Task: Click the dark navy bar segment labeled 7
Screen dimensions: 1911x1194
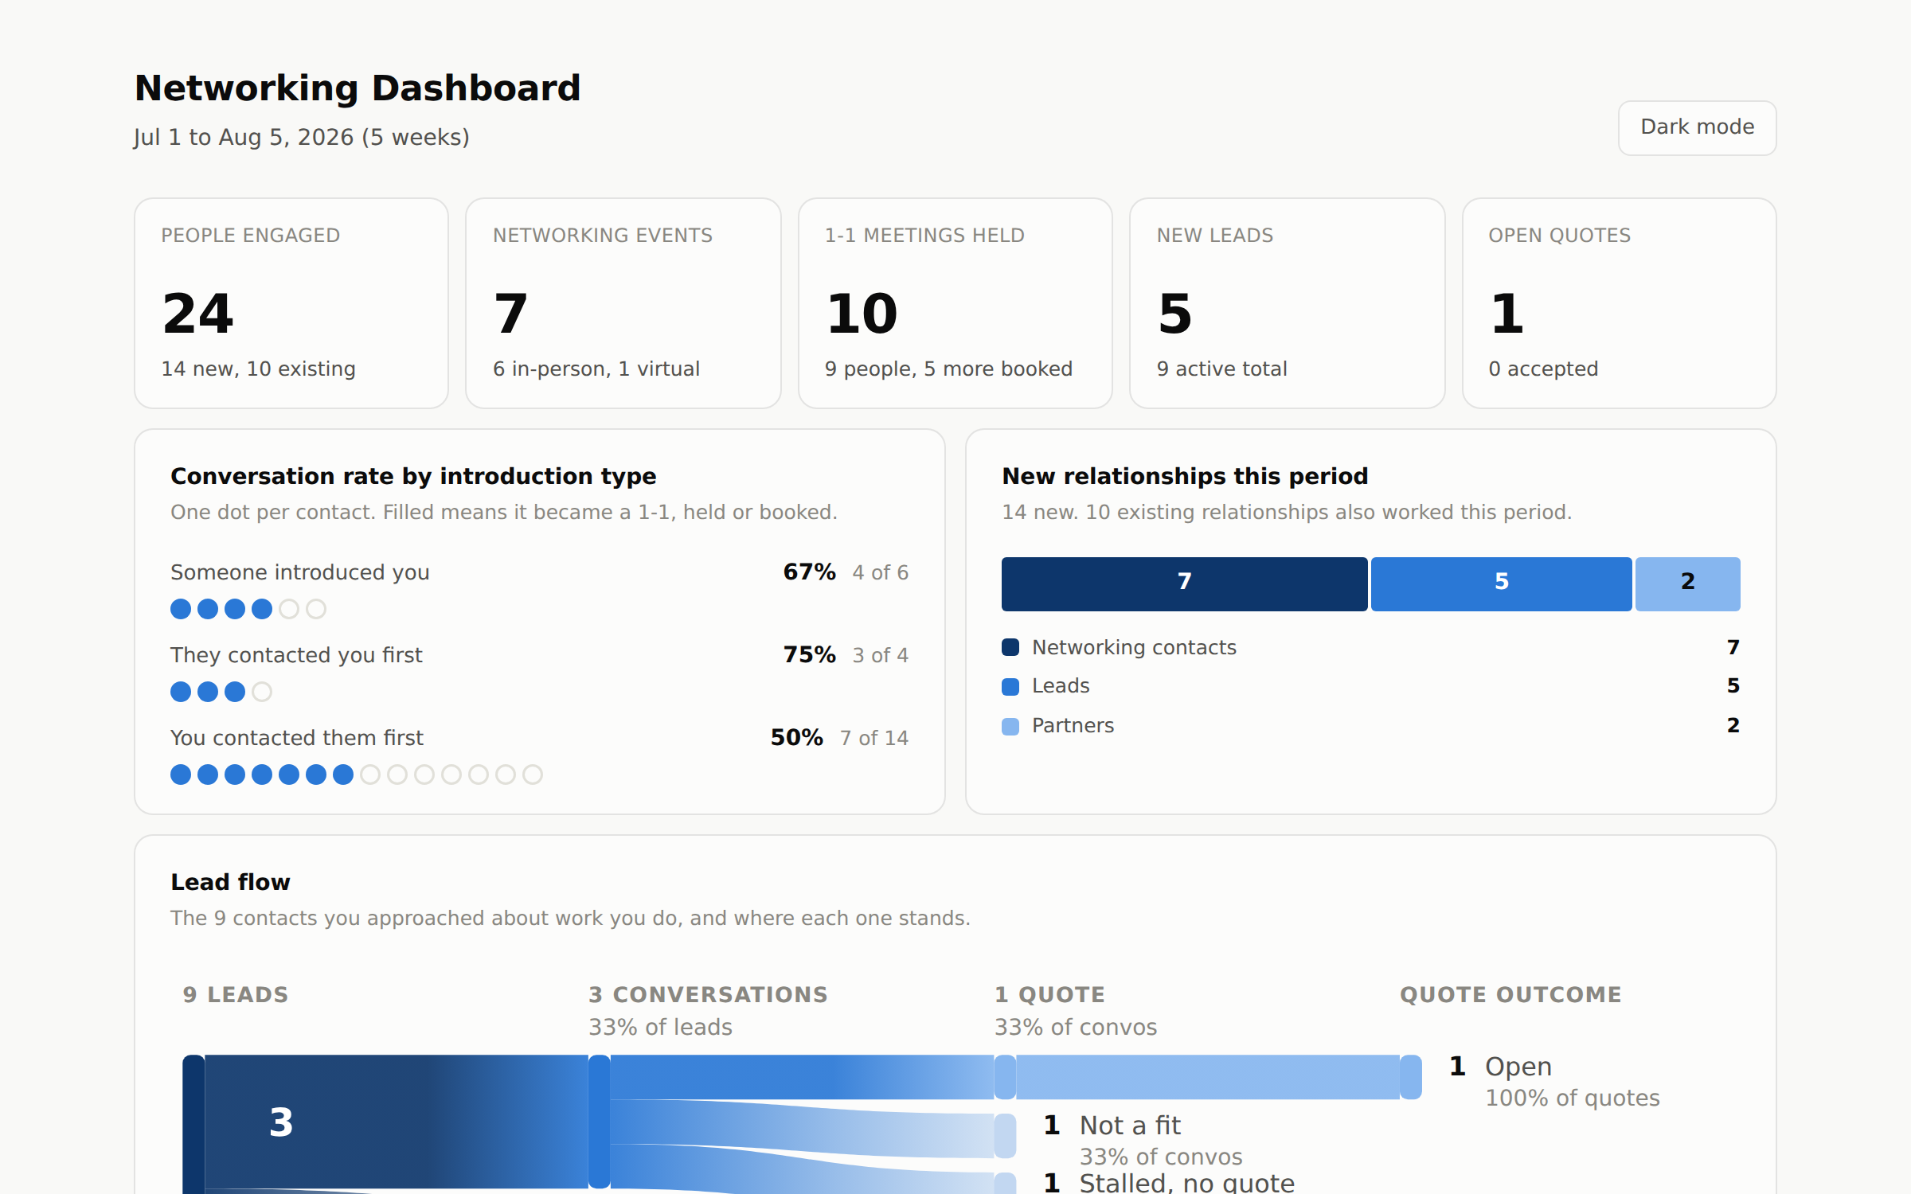Action: pos(1185,583)
